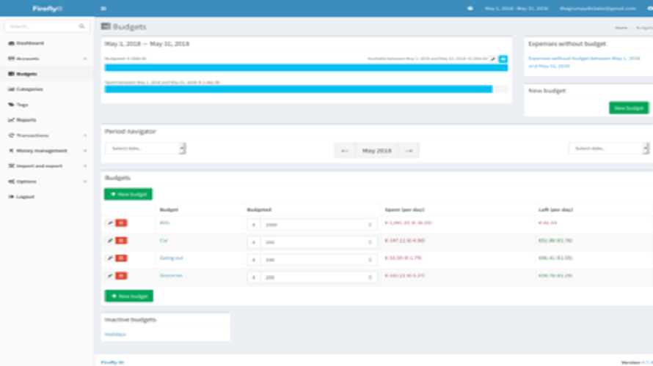Click the pencil edit icon for Bills budget
The width and height of the screenshot is (653, 366).
coord(110,223)
